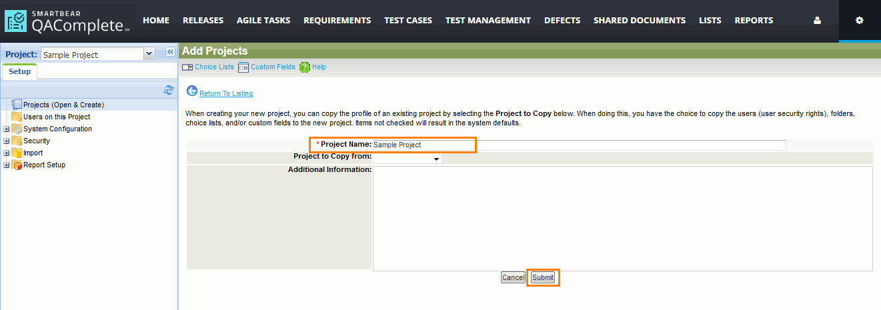This screenshot has width=881, height=310.
Task: Open the Help question mark icon
Action: tap(305, 67)
